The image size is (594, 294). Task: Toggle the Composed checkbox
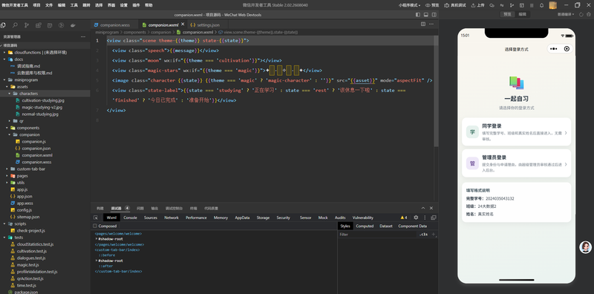coord(95,226)
